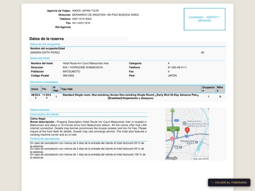The image size is (255, 191).
Task: Click the 'Tipo Hab' column header
Action: (x=131, y=89)
